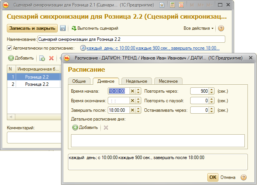Close the Расписание dialog
The image size is (257, 185).
pyautogui.click(x=251, y=58)
